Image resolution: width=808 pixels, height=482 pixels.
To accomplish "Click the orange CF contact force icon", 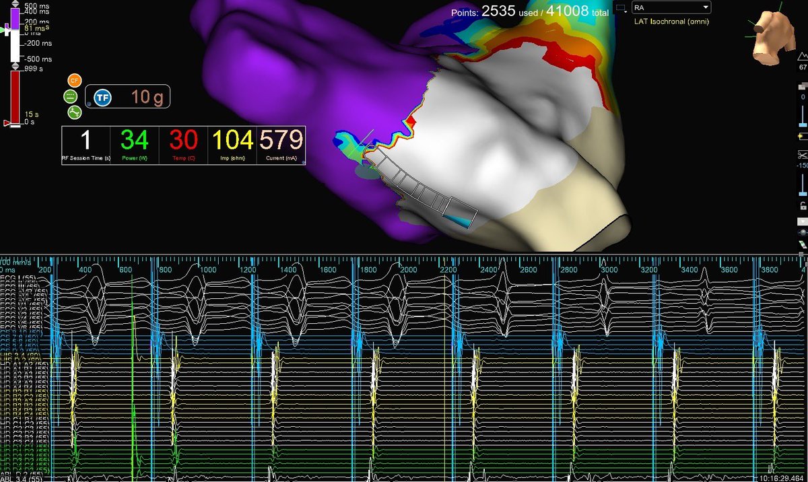I will pos(73,81).
